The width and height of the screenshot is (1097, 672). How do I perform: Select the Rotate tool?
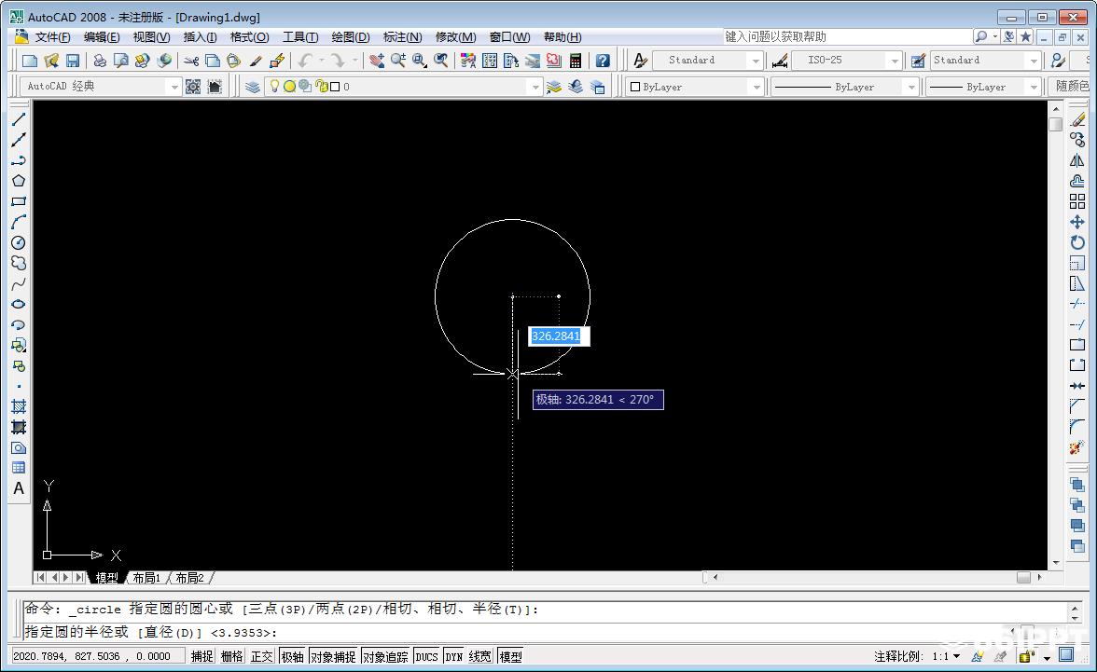(x=1077, y=242)
